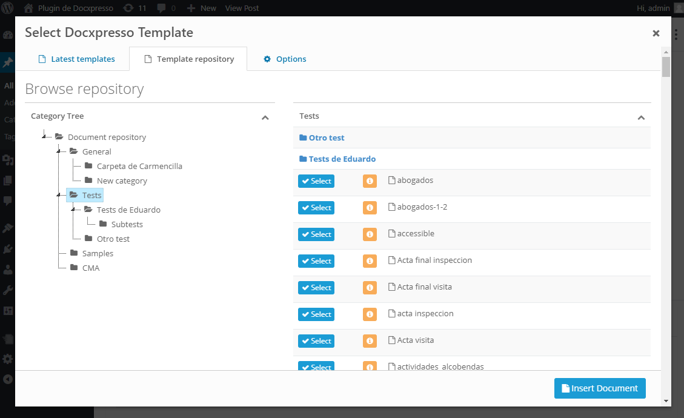
Task: Open Hi, admin account menu
Action: pyautogui.click(x=659, y=8)
